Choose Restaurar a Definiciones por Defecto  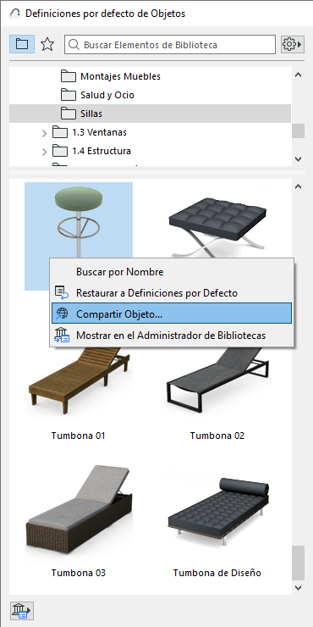[x=172, y=293]
